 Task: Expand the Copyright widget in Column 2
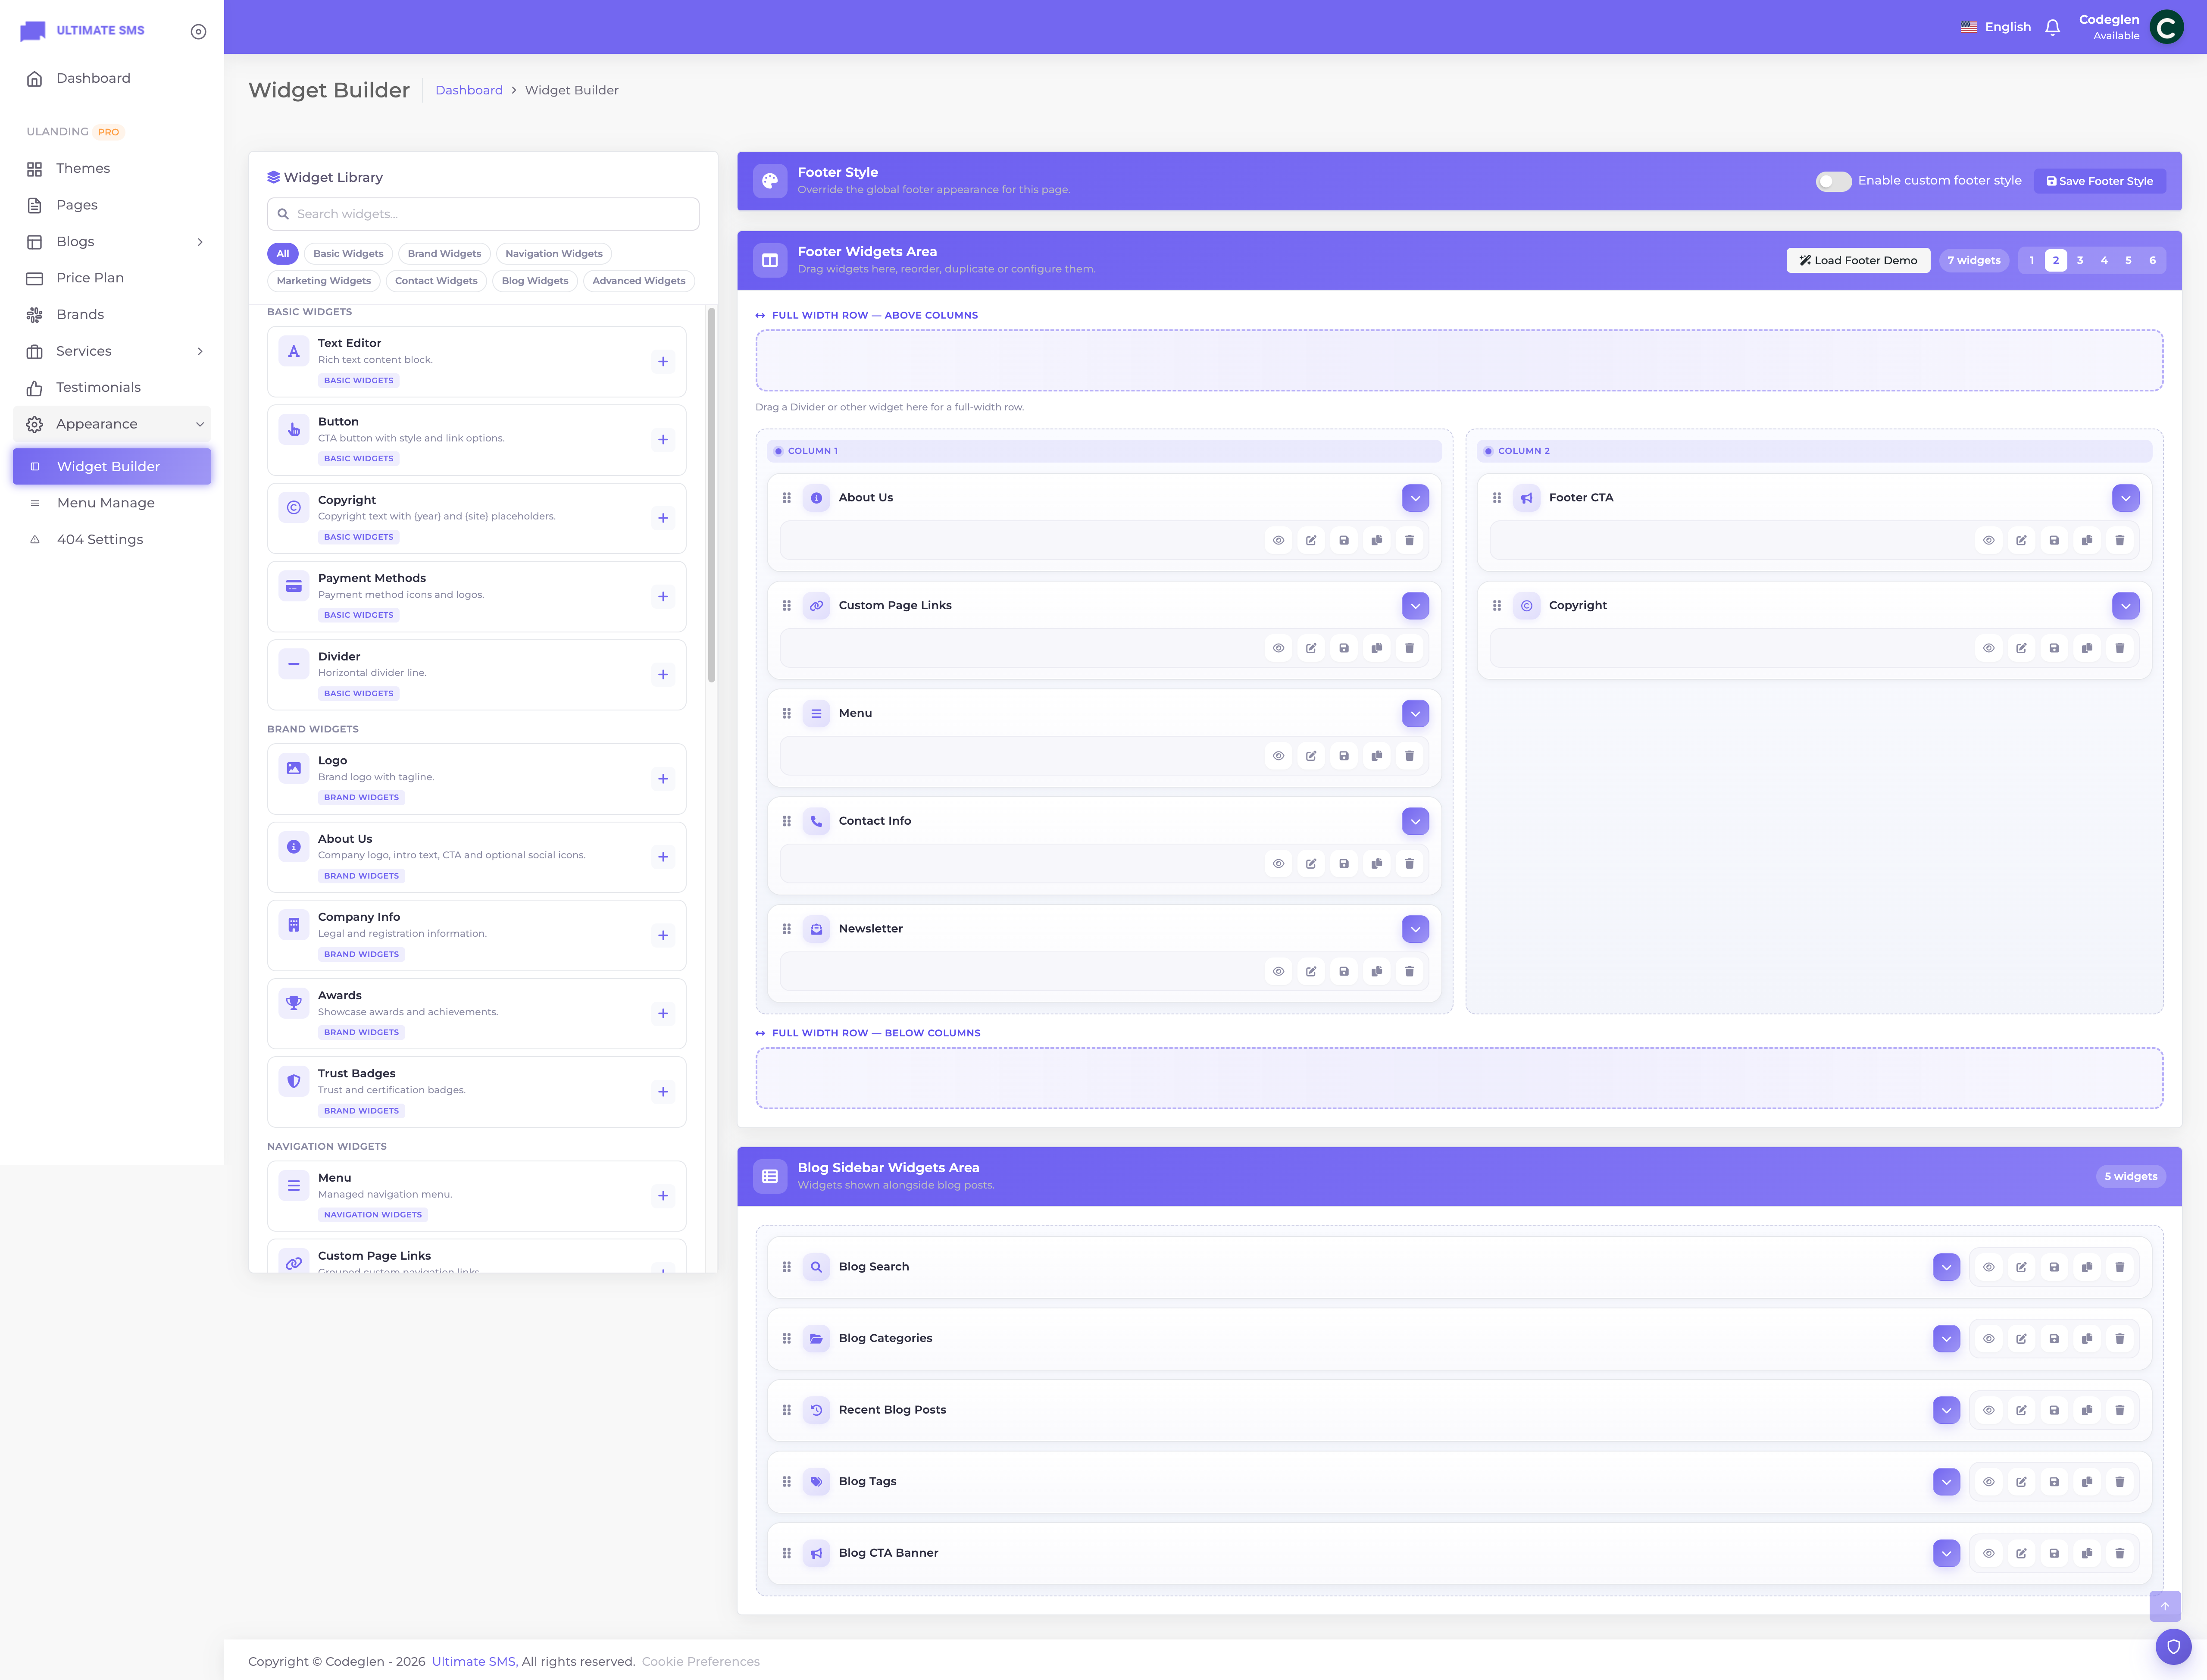click(2126, 606)
